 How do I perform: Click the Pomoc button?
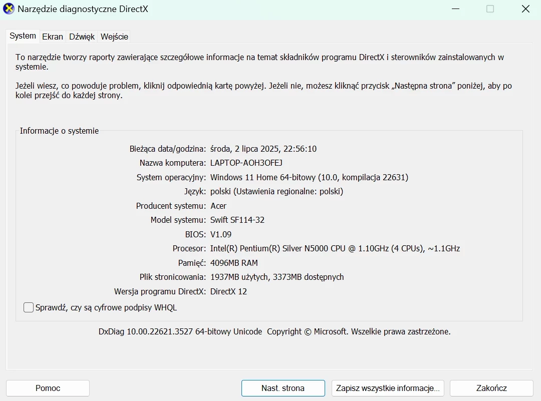(48, 388)
